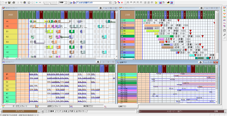Pin the 資源ガントチャート window
The width and height of the screenshot is (227, 116).
[x=101, y=8]
